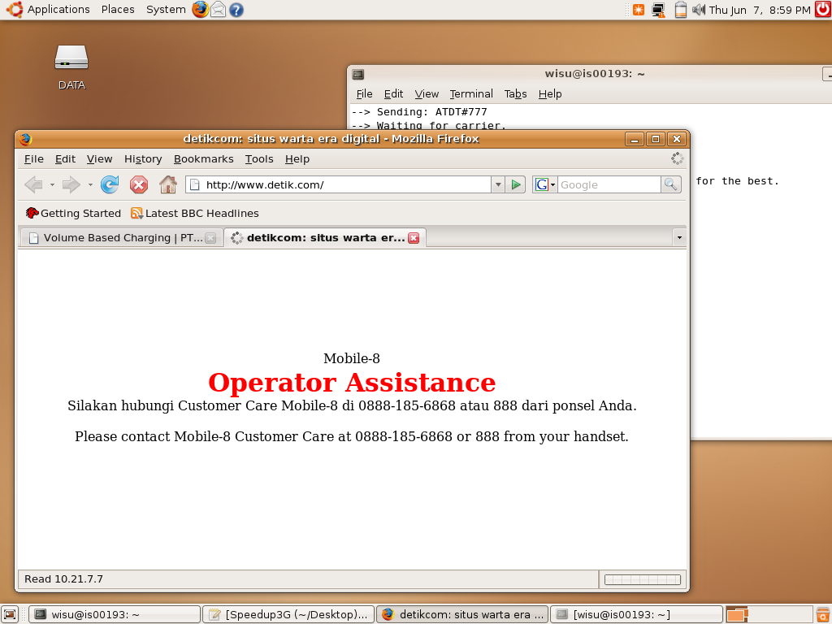The height and width of the screenshot is (624, 832).
Task: Click the terminal window's title bar icon
Action: pyautogui.click(x=358, y=74)
